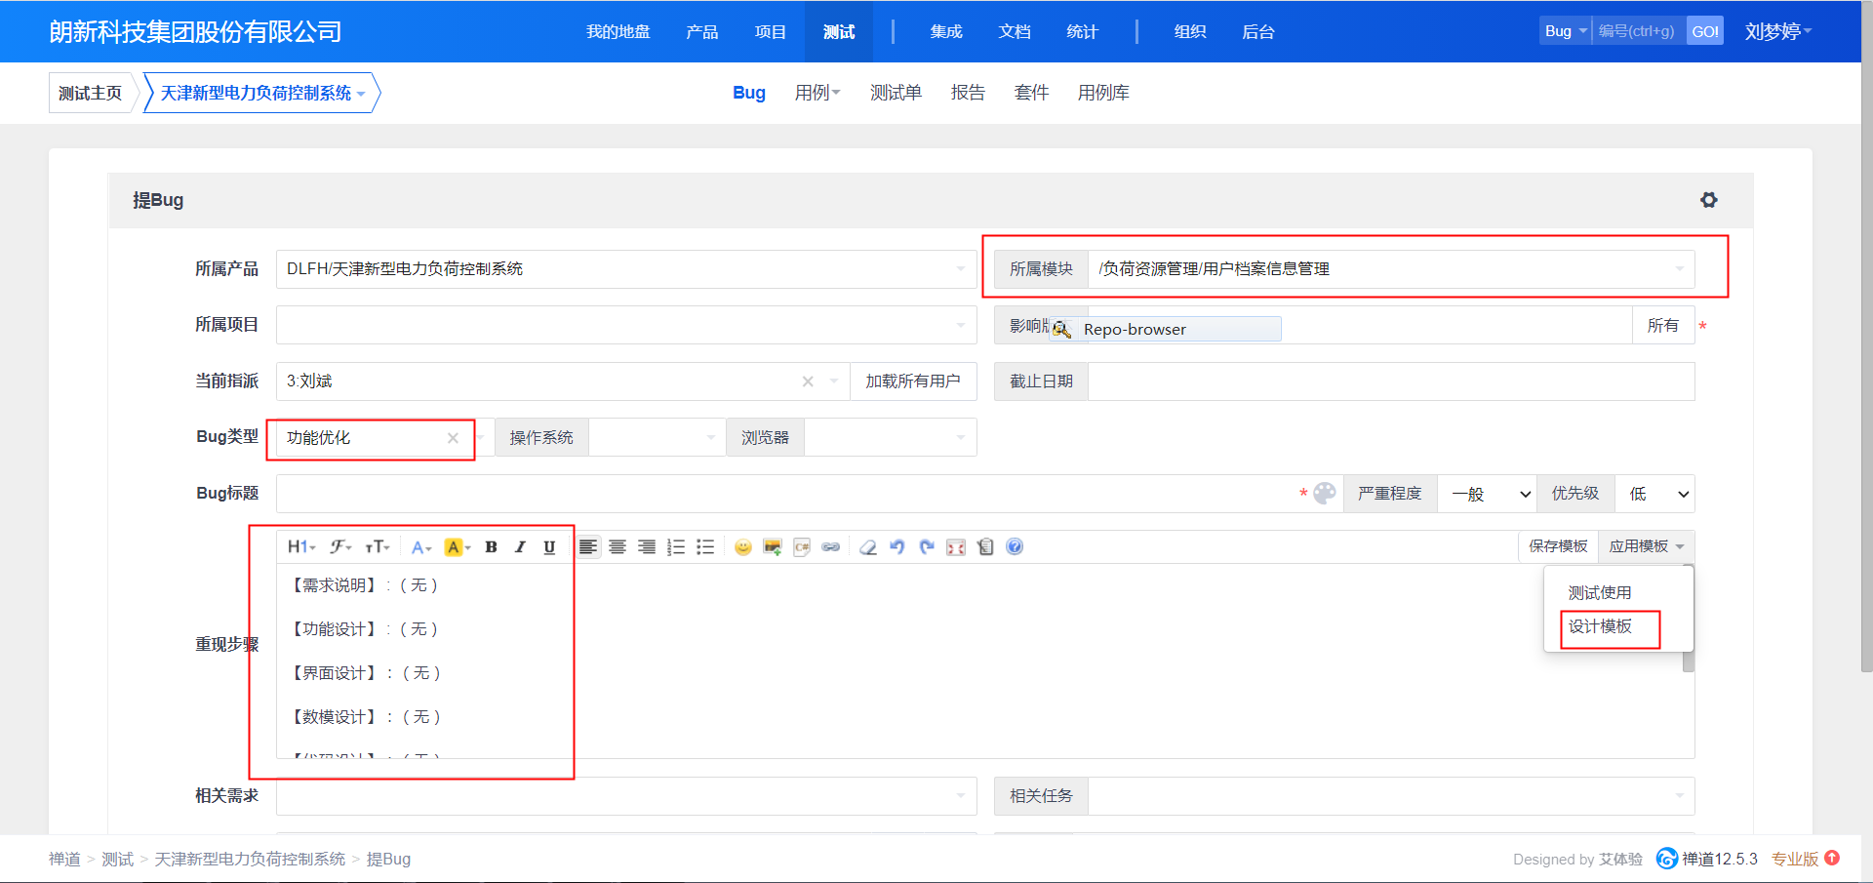Click the insert image icon
This screenshot has height=883, width=1873.
point(773,547)
